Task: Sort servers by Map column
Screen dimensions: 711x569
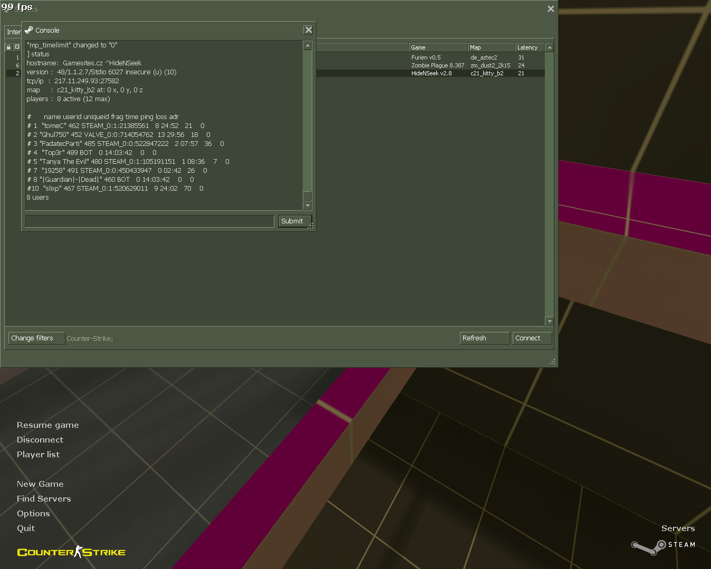Action: click(x=491, y=47)
